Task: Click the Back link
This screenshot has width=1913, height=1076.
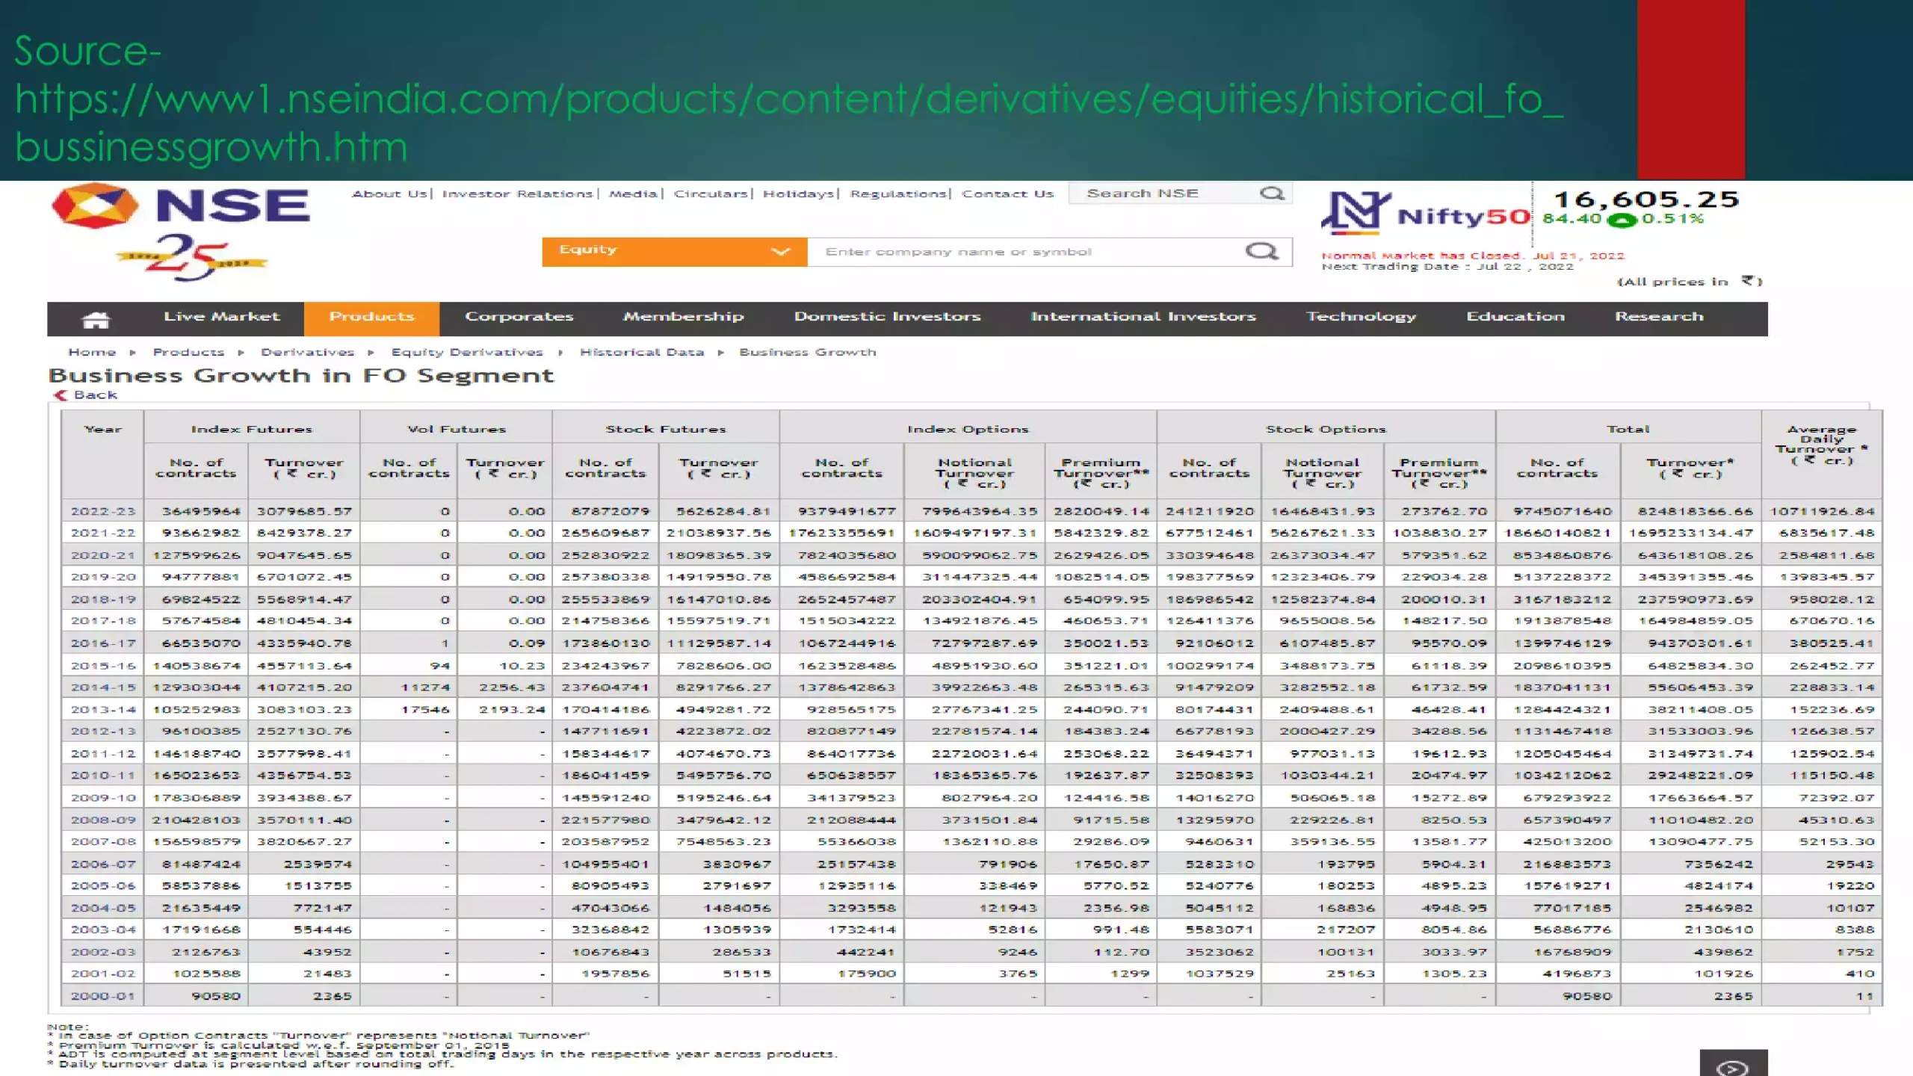Action: (95, 395)
